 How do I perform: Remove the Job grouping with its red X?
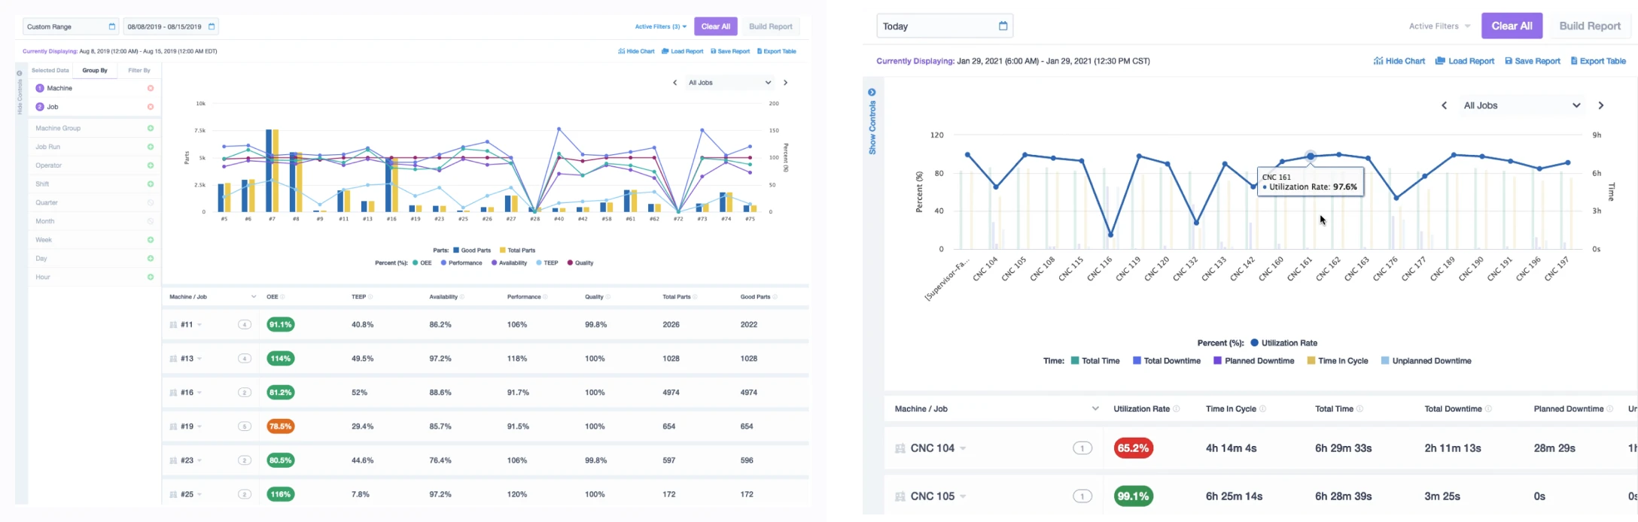151,107
